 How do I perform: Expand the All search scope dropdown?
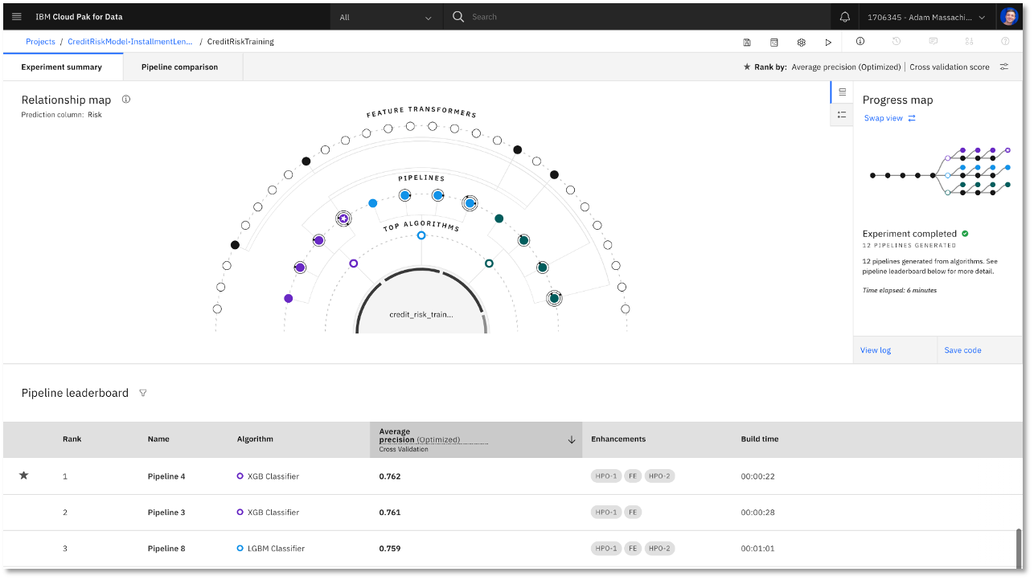[385, 17]
